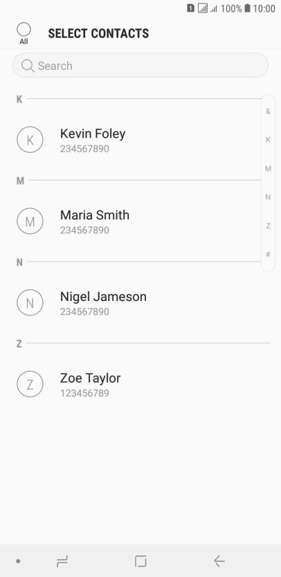Screen dimensions: 281x577
Task: Click into the Search contacts field
Action: 140,66
